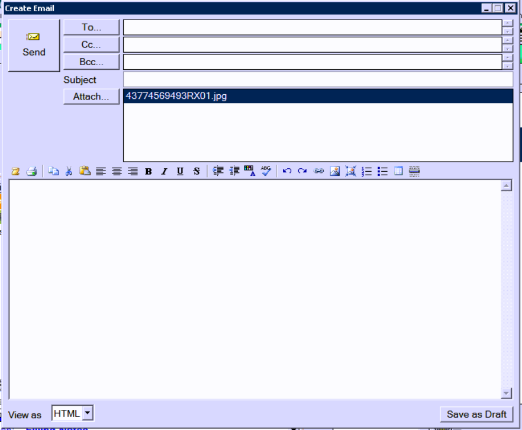Send the email
This screenshot has width=522, height=430.
(x=34, y=46)
